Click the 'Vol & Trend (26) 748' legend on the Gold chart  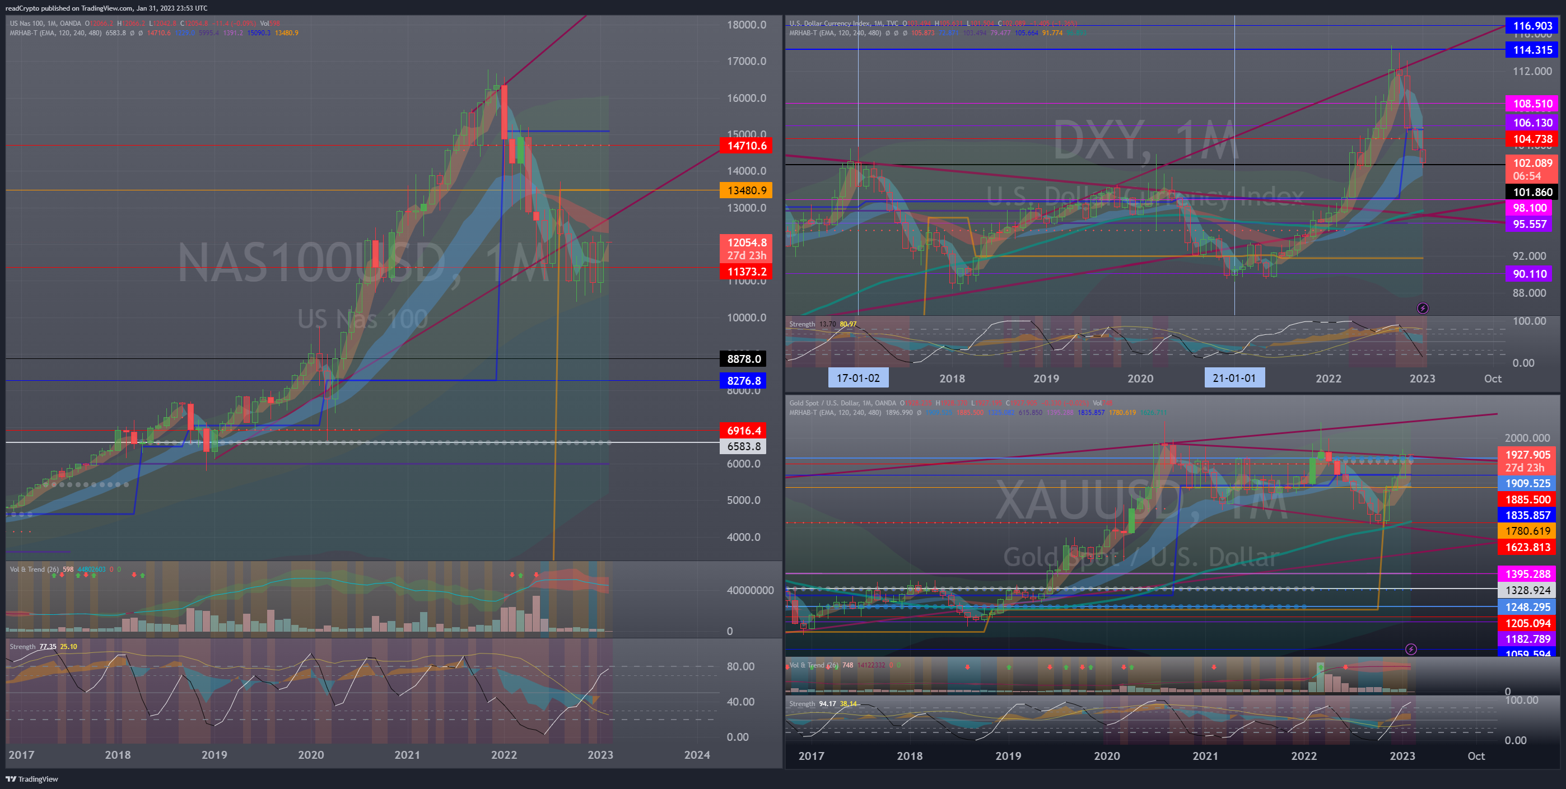coord(821,665)
